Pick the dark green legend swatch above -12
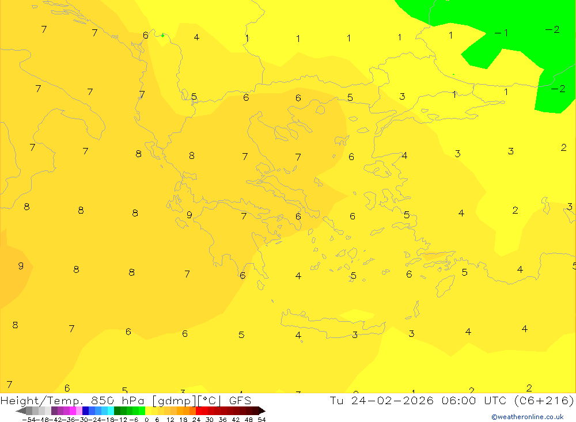This screenshot has height=422, width=576. click(117, 410)
